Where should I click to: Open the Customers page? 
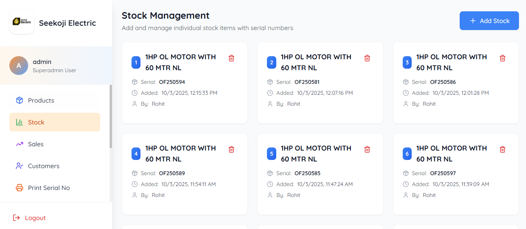tap(55, 166)
